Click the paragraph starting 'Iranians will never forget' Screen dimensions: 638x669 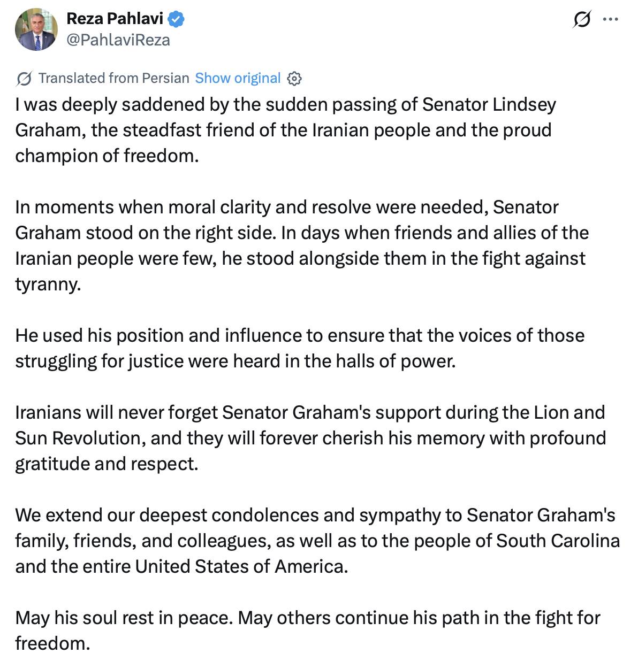[x=310, y=438]
